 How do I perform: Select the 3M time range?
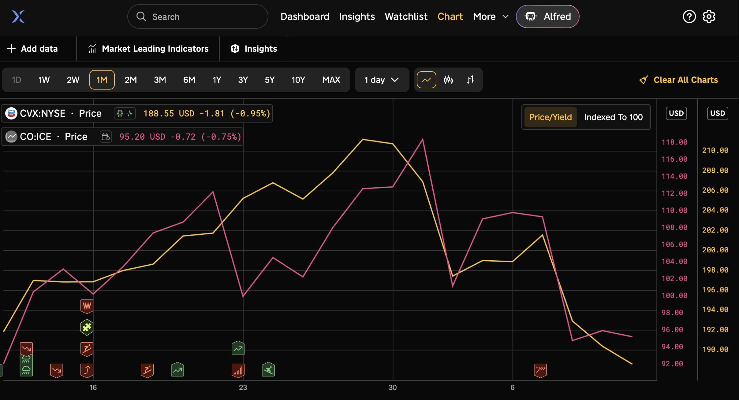click(160, 80)
